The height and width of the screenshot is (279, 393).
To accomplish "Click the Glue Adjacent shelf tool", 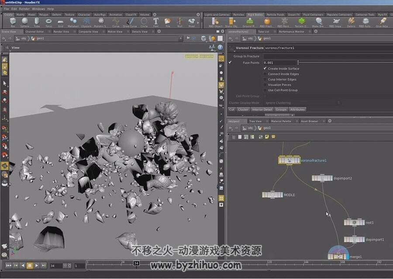I will 382,22.
